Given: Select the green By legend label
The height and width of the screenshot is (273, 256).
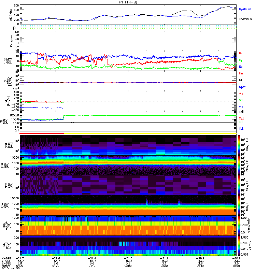Looking at the screenshot, I should pos(241,60).
